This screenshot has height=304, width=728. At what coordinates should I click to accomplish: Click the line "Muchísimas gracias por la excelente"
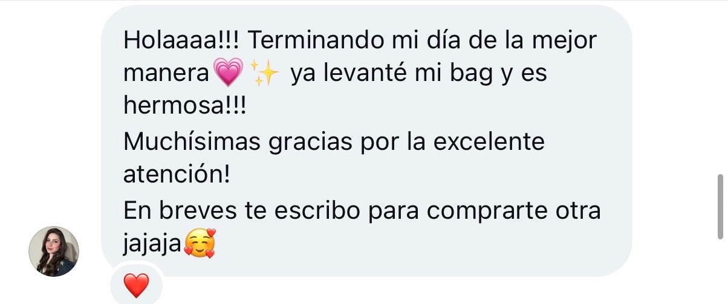click(334, 143)
